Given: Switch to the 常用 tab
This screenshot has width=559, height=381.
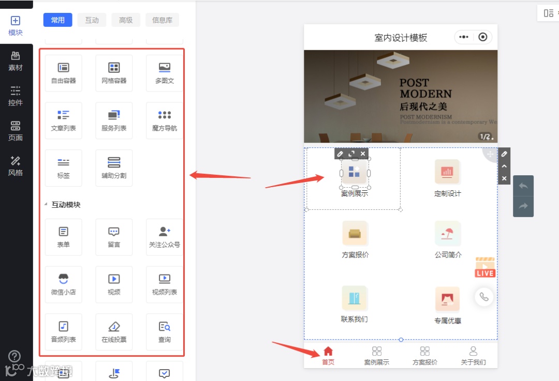Looking at the screenshot, I should coord(58,20).
